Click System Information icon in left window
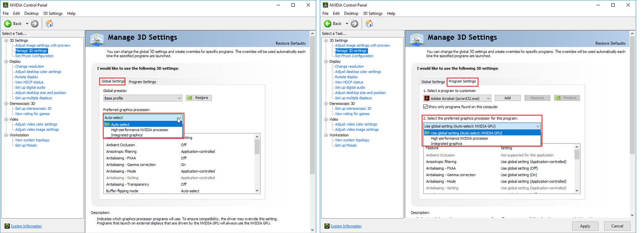The width and height of the screenshot is (641, 233). pos(7,226)
